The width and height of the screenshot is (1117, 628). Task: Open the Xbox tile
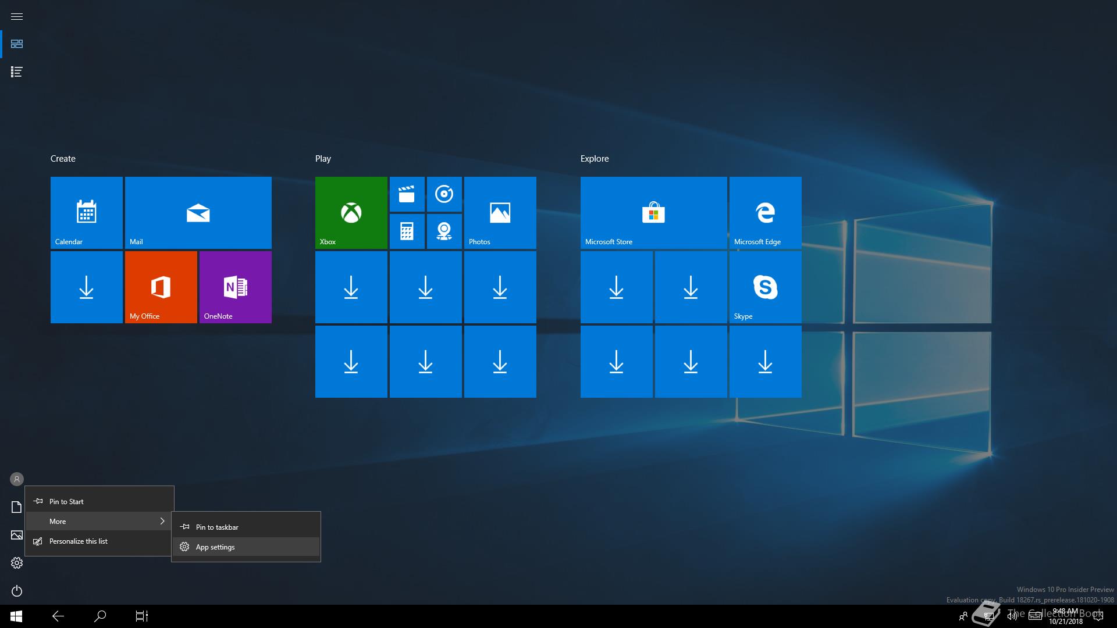(351, 213)
